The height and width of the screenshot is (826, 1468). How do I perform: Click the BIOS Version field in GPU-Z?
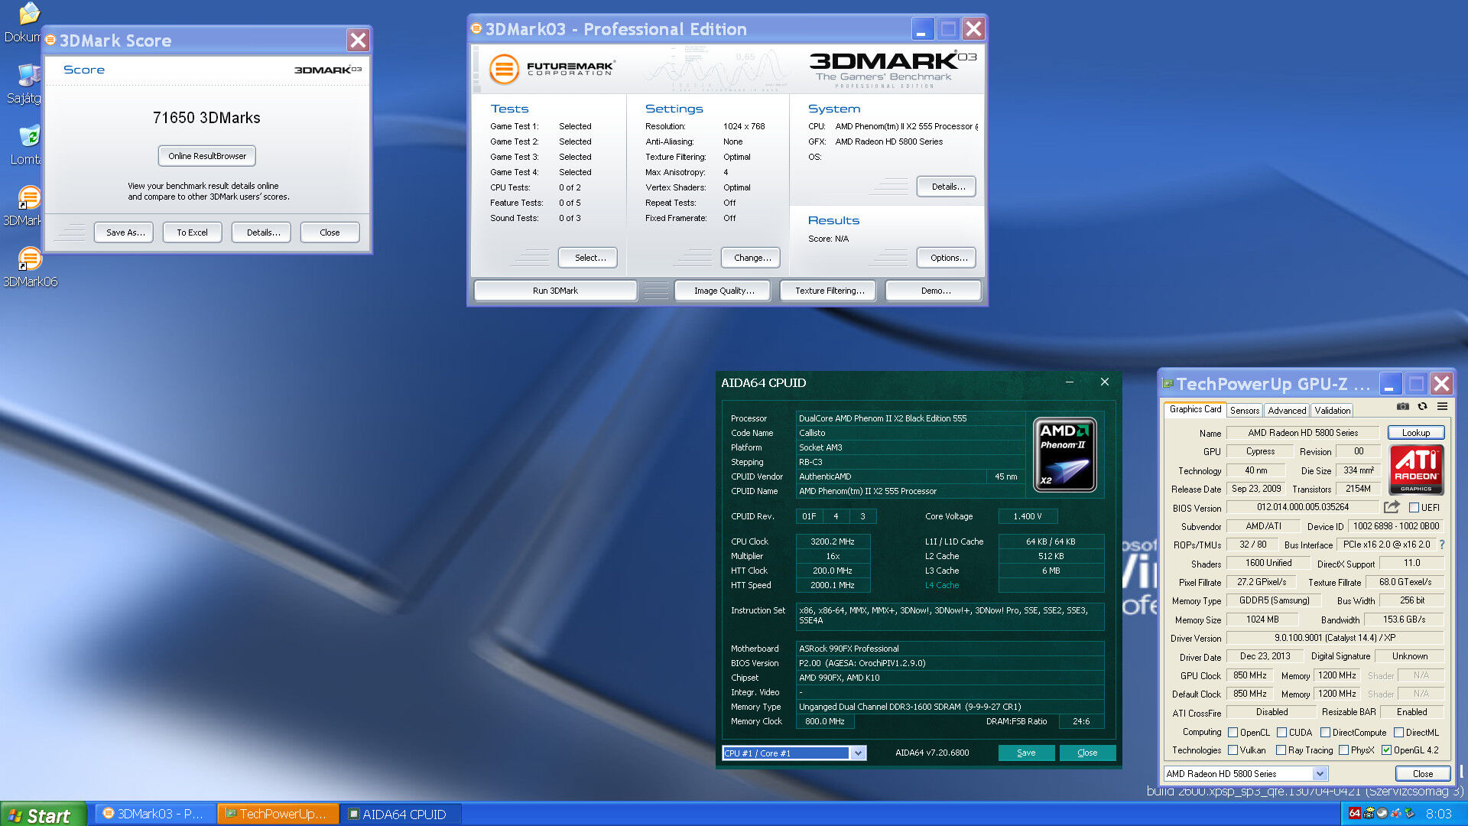point(1303,507)
